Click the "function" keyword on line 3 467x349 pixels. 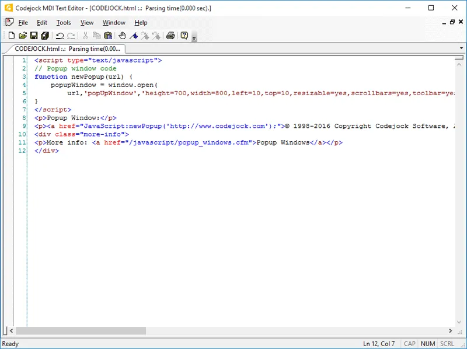51,76
